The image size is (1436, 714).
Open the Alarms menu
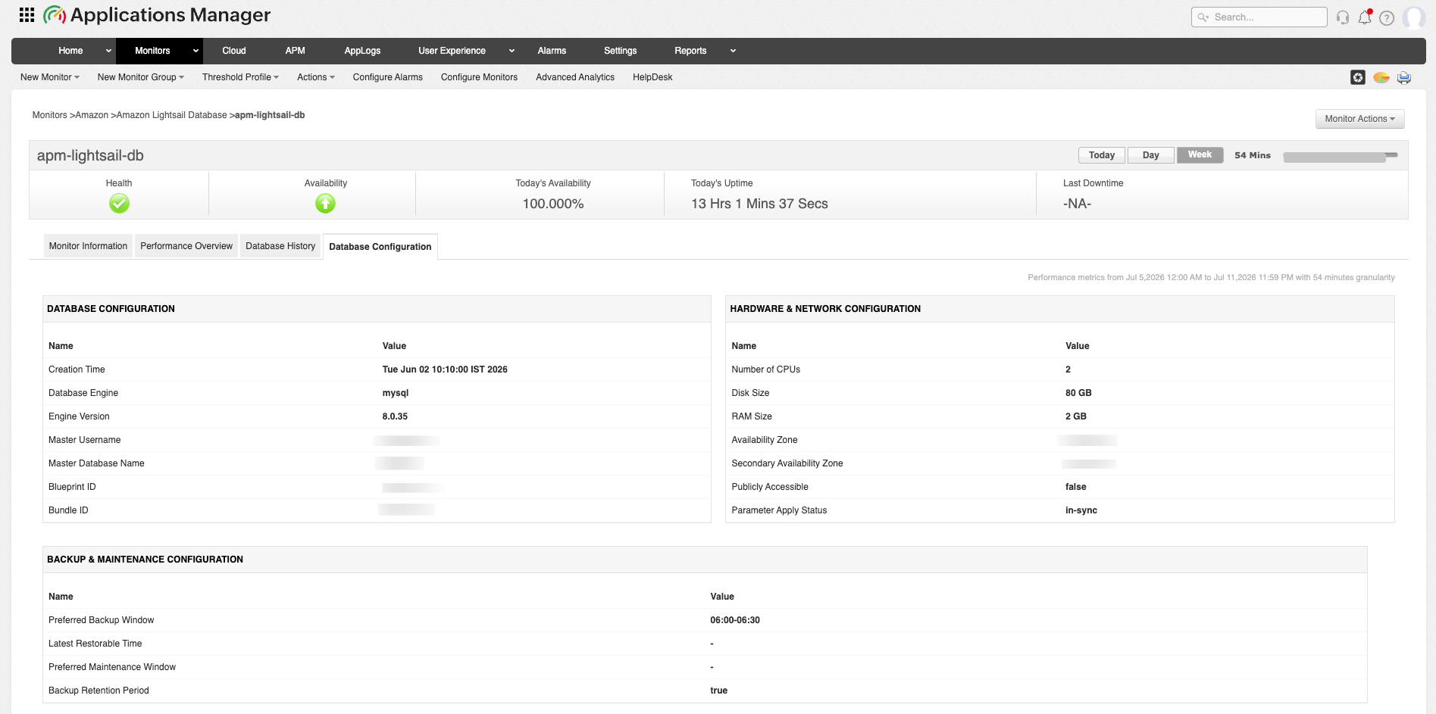[x=552, y=51]
